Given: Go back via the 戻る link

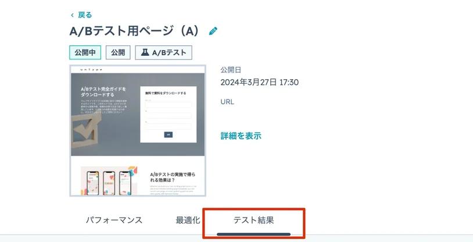Looking at the screenshot, I should 85,15.
